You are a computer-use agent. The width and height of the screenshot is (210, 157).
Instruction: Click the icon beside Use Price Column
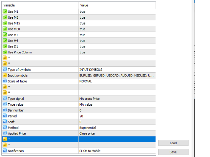tap(5, 52)
